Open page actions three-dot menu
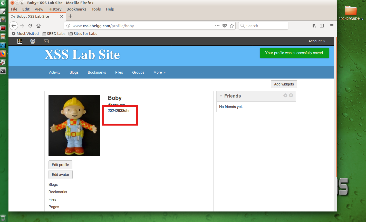 pyautogui.click(x=217, y=26)
